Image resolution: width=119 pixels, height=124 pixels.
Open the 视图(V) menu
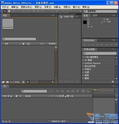(67, 7)
